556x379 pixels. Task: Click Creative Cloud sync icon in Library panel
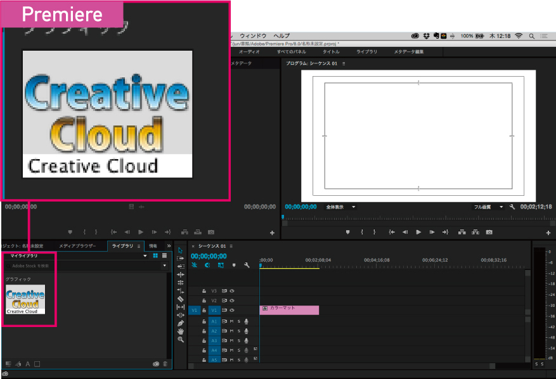156,364
